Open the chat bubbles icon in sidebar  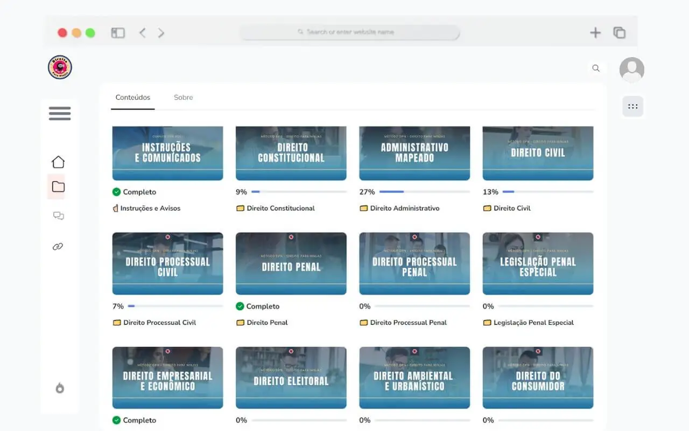[x=58, y=216]
